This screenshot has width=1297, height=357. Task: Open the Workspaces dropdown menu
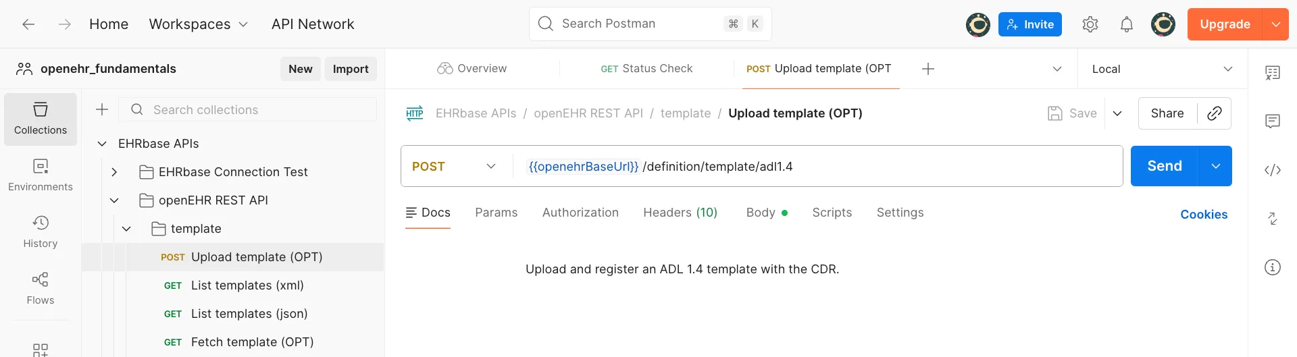click(199, 24)
